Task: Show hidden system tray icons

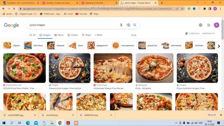Action: 176,123
